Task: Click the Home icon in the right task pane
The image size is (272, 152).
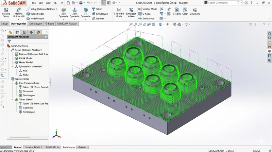Action: [x=269, y=33]
